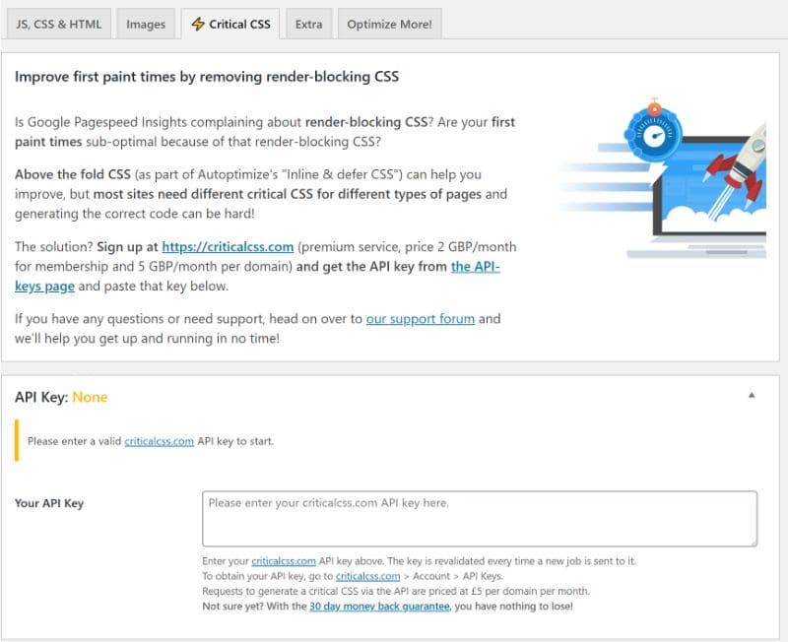This screenshot has width=788, height=642.
Task: Select the Optimize More! tab
Action: pos(389,24)
